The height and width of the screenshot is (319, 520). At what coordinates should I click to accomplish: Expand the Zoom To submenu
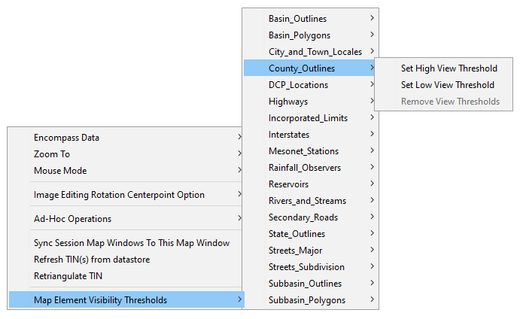point(52,154)
